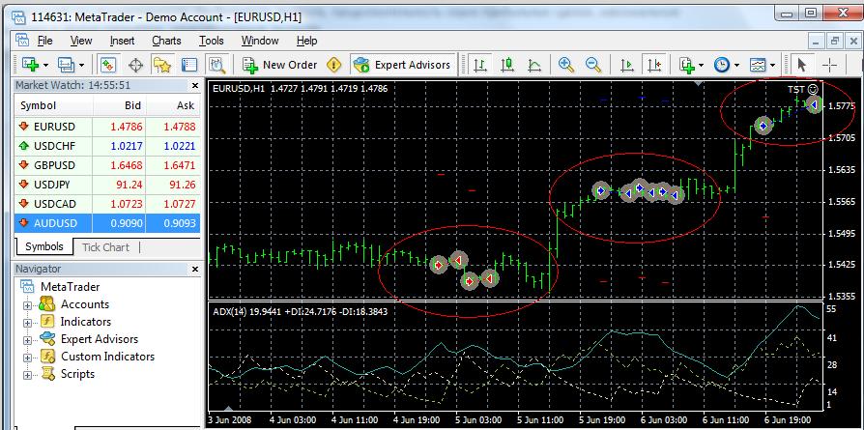The height and width of the screenshot is (430, 864).
Task: Close the Market Watch panel
Action: [193, 85]
